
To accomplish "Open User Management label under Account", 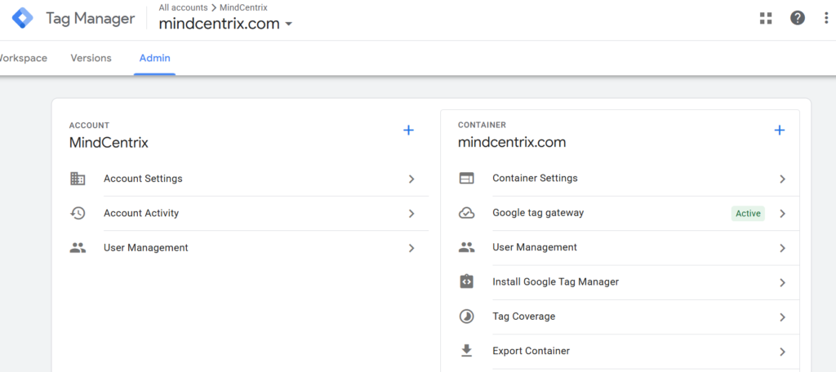I will click(x=145, y=248).
